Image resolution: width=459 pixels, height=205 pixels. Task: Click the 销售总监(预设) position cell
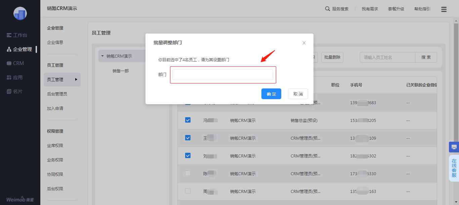point(304,120)
